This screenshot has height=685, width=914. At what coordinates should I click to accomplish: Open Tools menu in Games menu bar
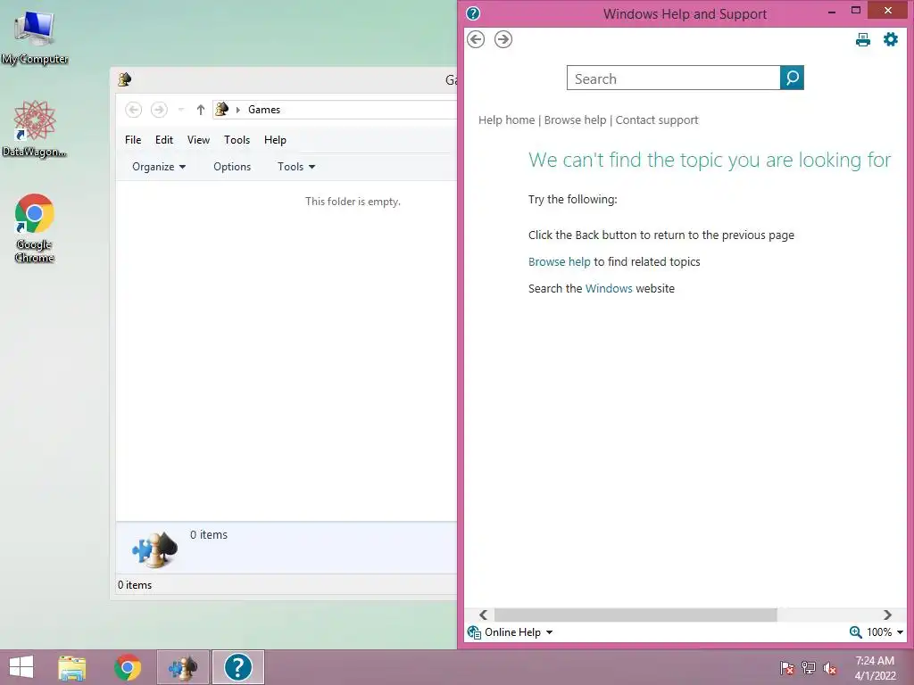[x=237, y=140]
